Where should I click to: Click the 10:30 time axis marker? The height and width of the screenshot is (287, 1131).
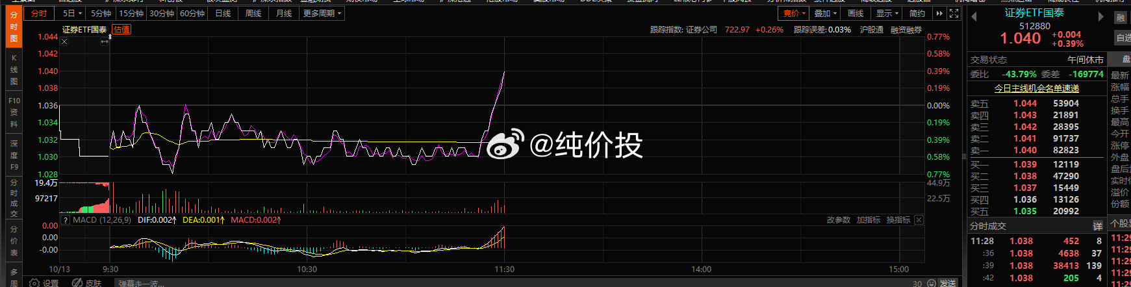coord(307,269)
